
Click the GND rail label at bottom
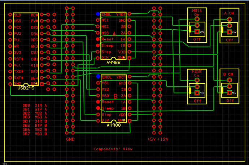click(x=70, y=139)
